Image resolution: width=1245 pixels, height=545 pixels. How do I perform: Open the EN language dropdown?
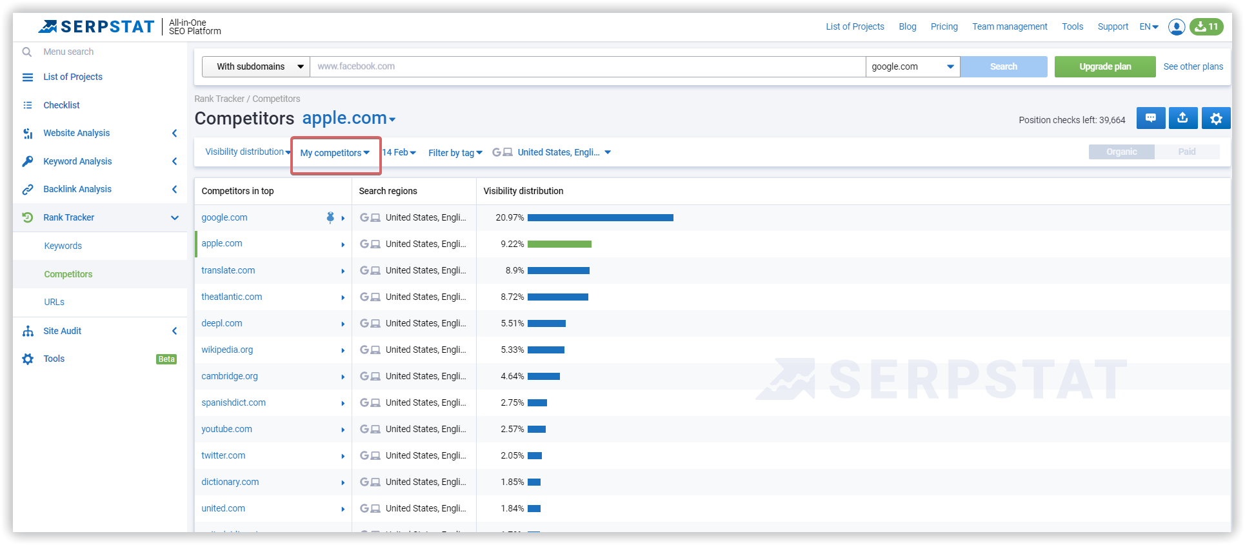pyautogui.click(x=1149, y=26)
